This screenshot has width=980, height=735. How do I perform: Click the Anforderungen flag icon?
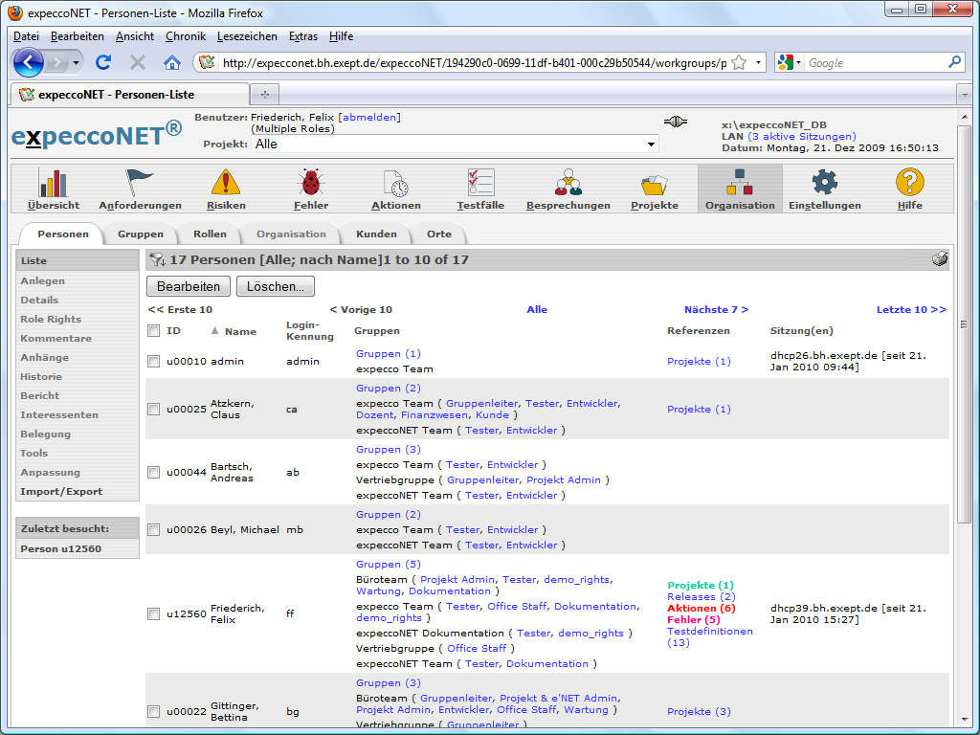click(140, 183)
